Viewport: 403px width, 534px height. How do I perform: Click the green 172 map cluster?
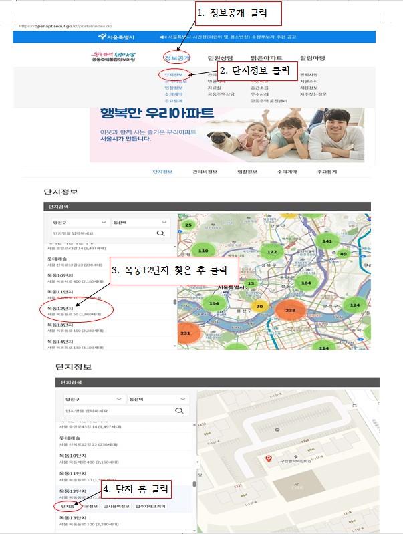pyautogui.click(x=271, y=252)
